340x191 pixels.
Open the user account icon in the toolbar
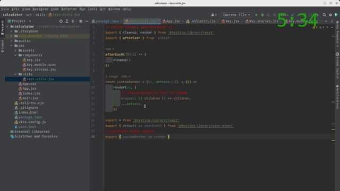[x=214, y=15]
